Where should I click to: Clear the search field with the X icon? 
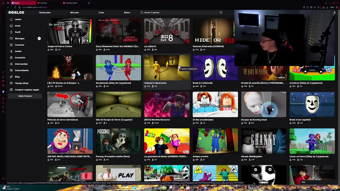(221, 12)
